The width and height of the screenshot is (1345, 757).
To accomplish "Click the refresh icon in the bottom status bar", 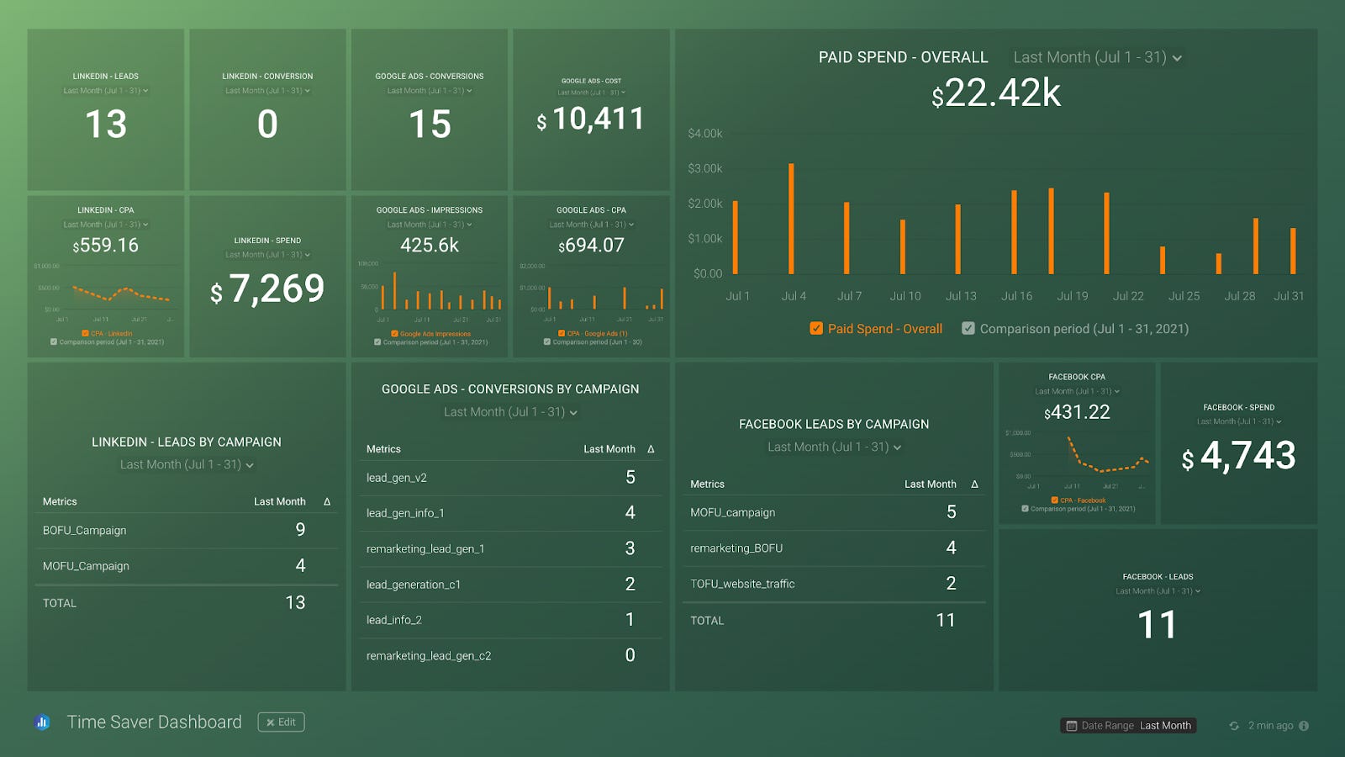I will tap(1232, 725).
